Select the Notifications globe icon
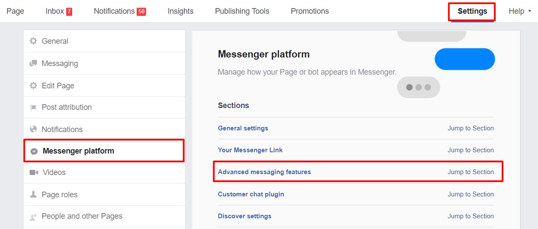Viewport: 538px width, 229px height. click(x=33, y=129)
